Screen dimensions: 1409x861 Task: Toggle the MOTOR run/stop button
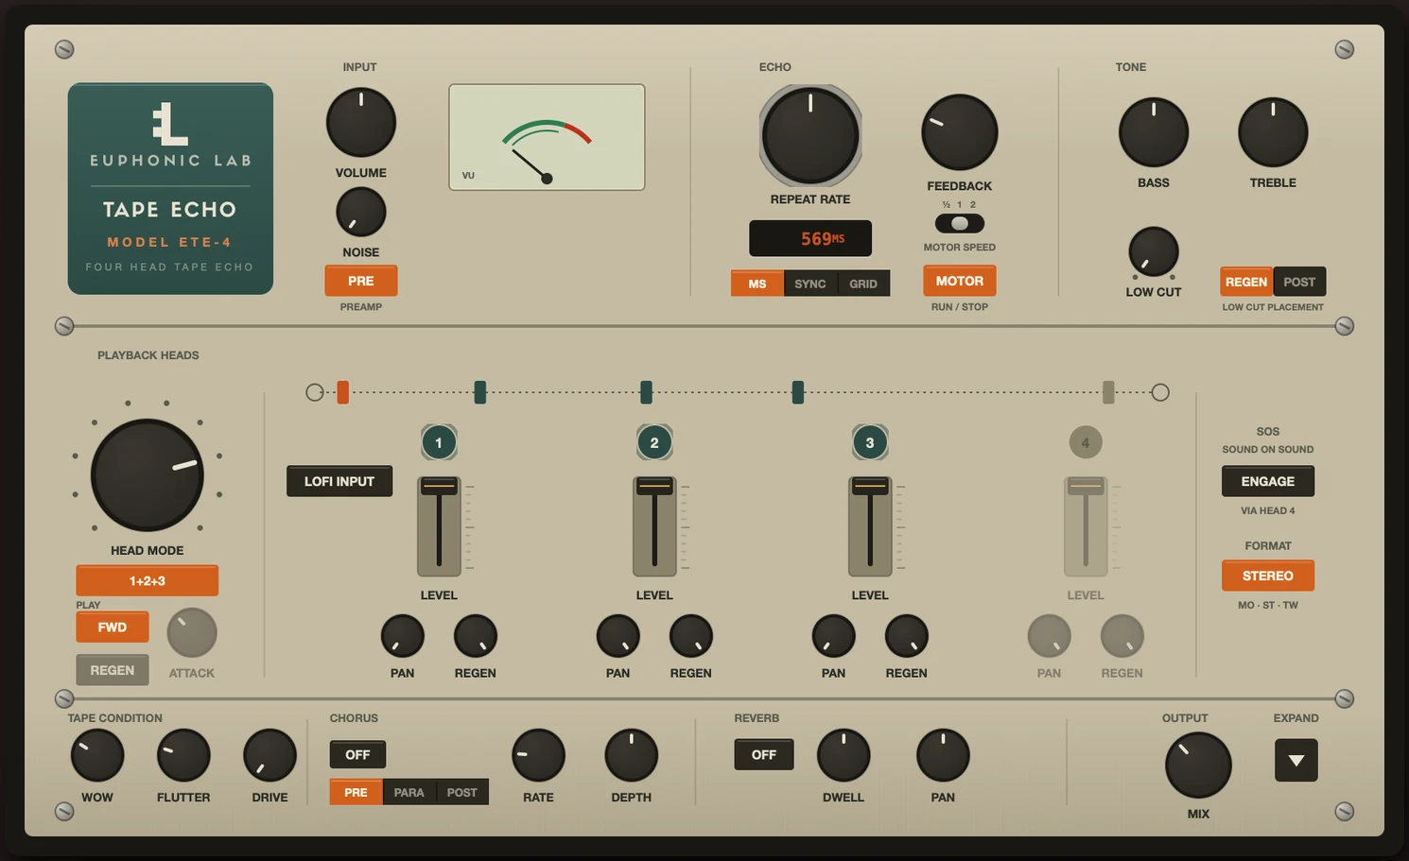[x=960, y=281]
